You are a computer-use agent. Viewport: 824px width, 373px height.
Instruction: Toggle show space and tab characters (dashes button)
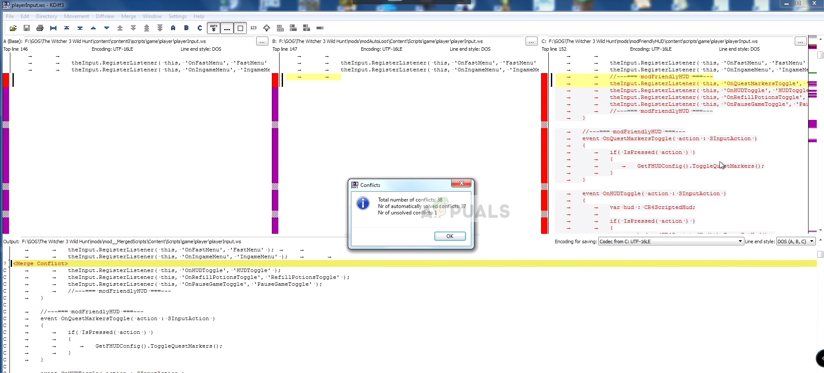tap(227, 28)
